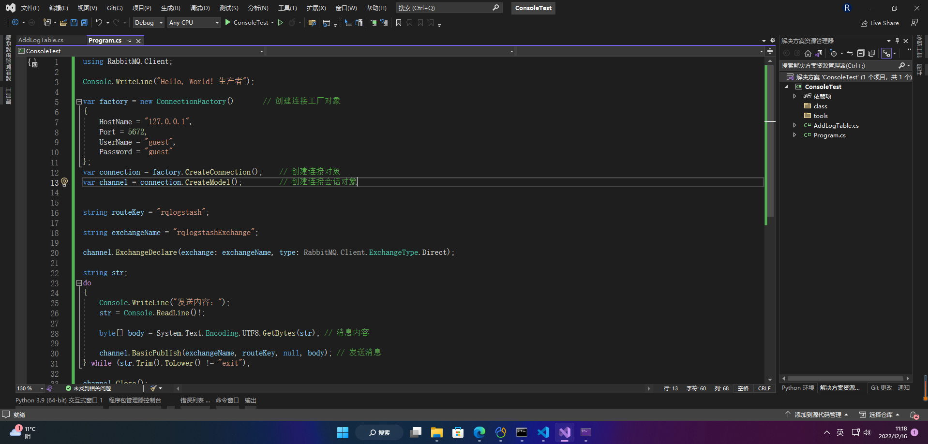Viewport: 928px width, 444px height.
Task: Open the 调试(D) menu
Action: (200, 8)
